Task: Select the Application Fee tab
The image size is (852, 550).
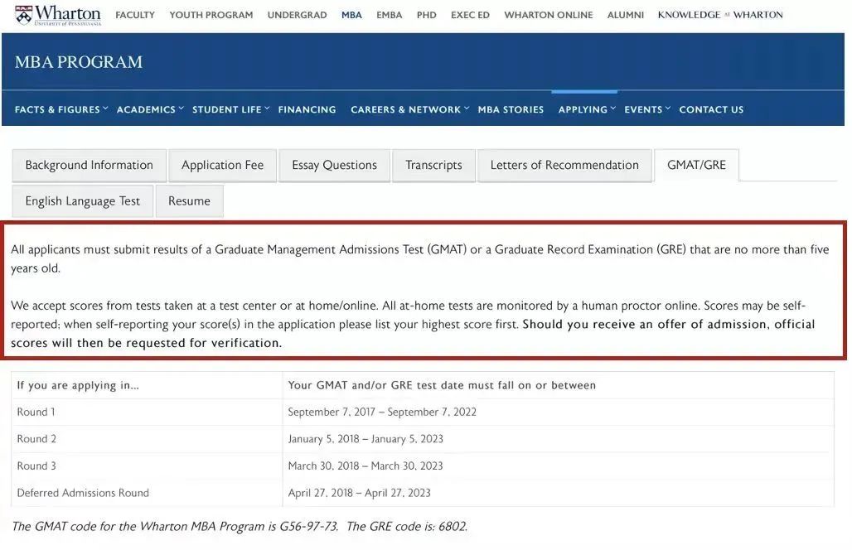Action: point(222,165)
